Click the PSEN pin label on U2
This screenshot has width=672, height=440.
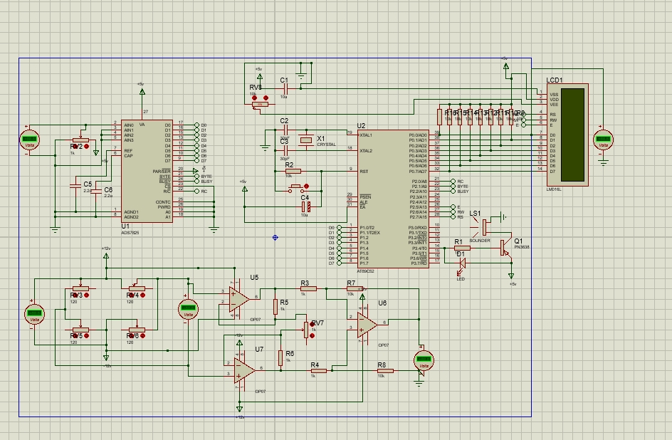coord(365,197)
